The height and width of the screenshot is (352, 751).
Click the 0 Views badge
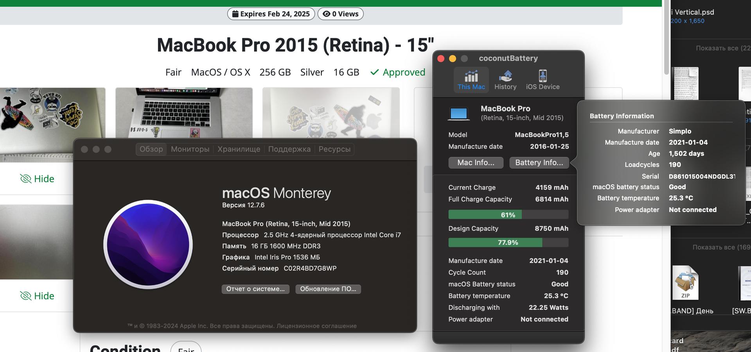coord(340,14)
